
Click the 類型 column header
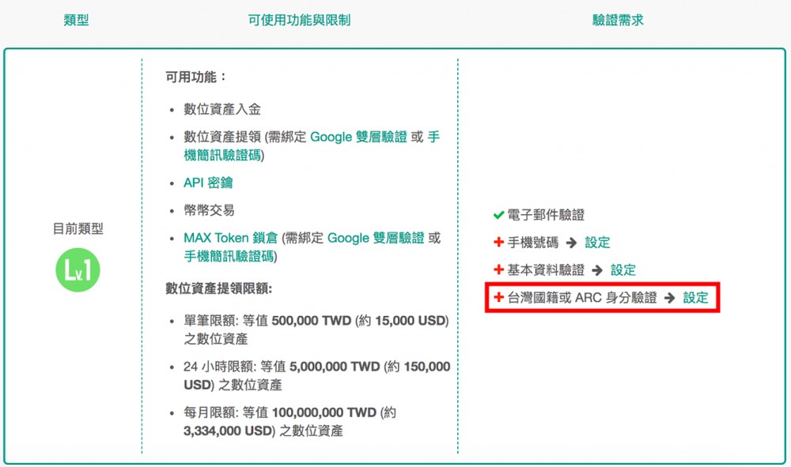click(76, 21)
